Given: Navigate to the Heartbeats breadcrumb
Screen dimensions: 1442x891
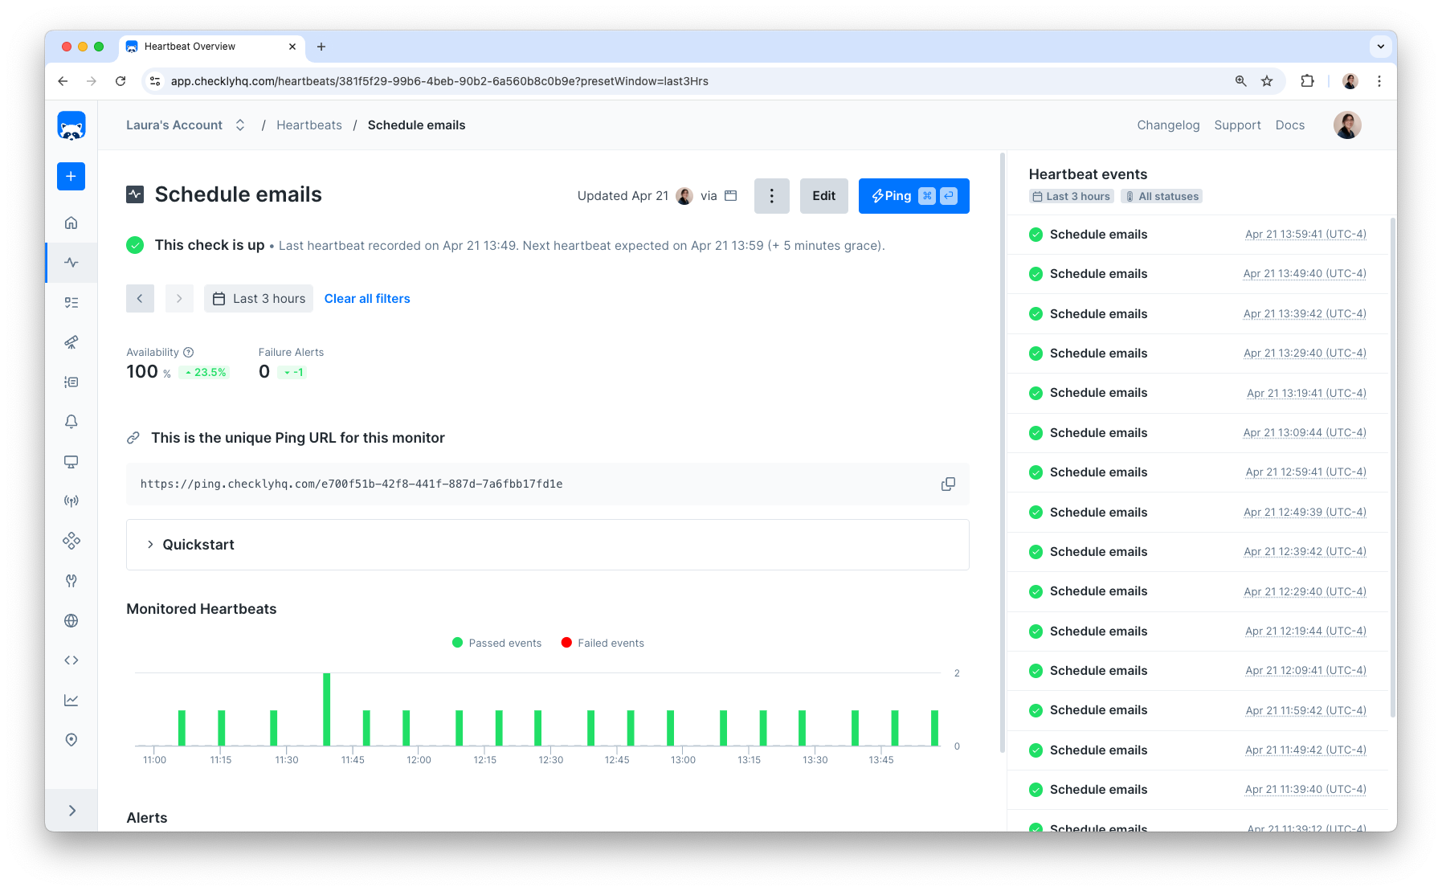Looking at the screenshot, I should point(308,125).
